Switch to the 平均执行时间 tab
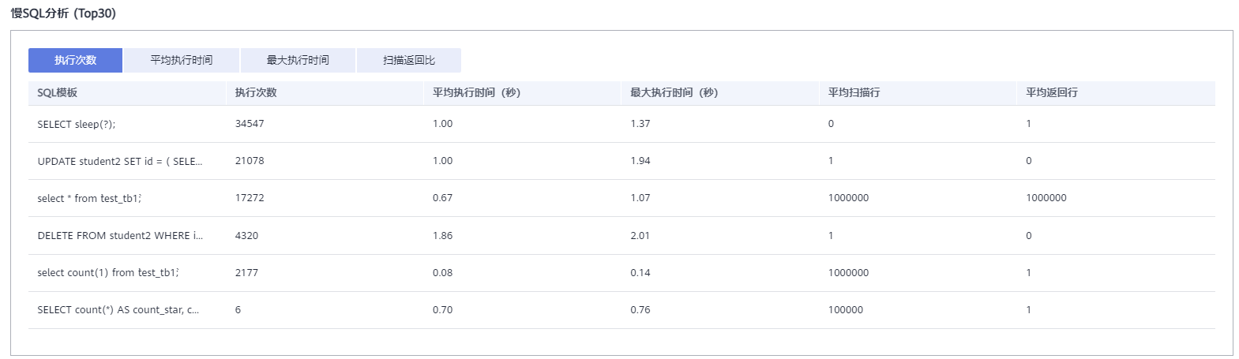Image resolution: width=1239 pixels, height=359 pixels. tap(182, 60)
